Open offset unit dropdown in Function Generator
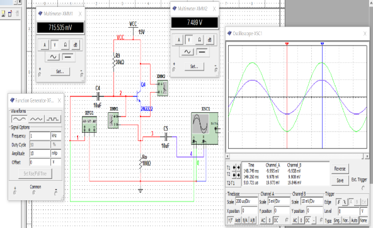The width and height of the screenshot is (373, 228). point(56,162)
